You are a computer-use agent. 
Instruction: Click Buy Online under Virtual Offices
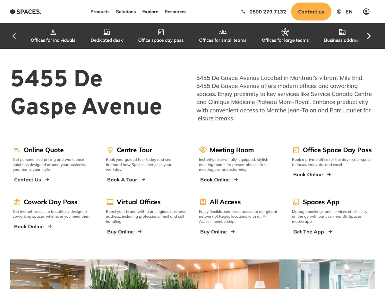[x=124, y=232]
